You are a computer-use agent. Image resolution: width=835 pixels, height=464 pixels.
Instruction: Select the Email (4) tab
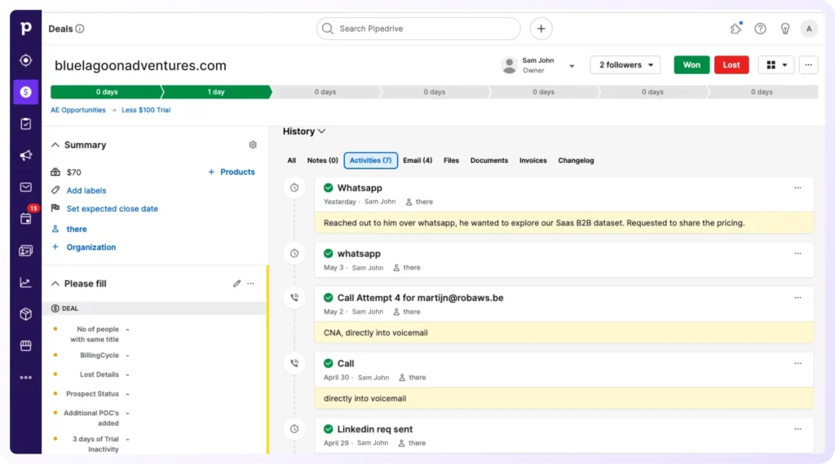pos(417,160)
